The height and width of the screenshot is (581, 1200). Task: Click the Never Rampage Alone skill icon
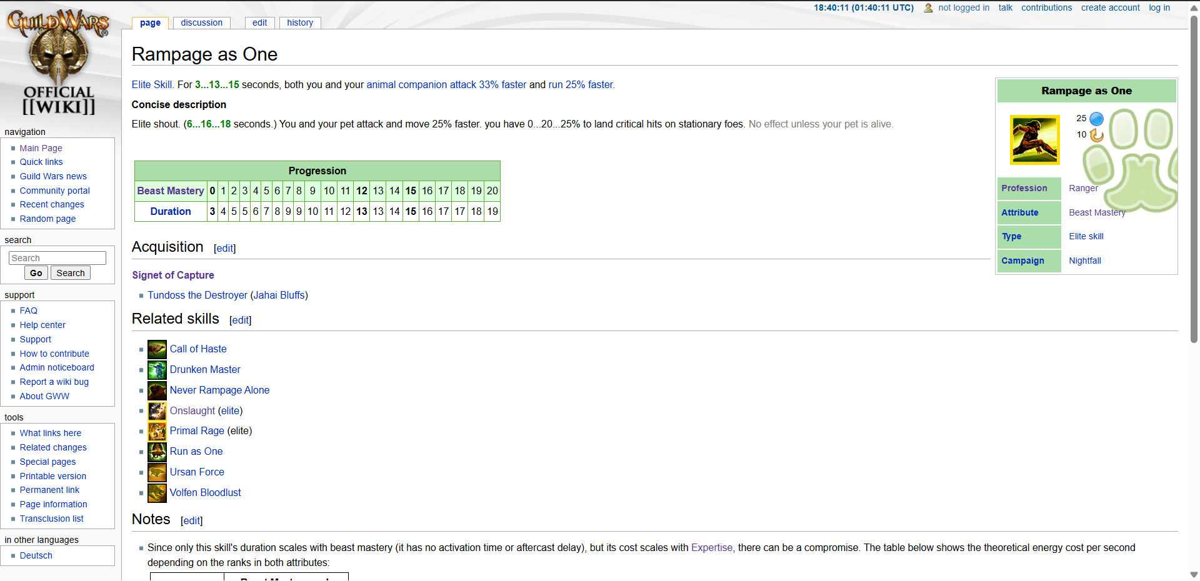pos(157,390)
